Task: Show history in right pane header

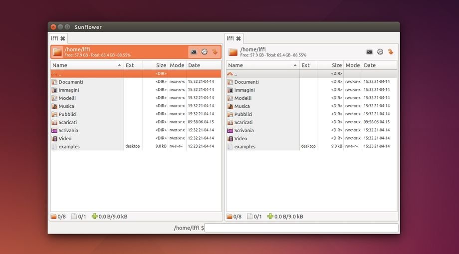Action: click(x=380, y=52)
